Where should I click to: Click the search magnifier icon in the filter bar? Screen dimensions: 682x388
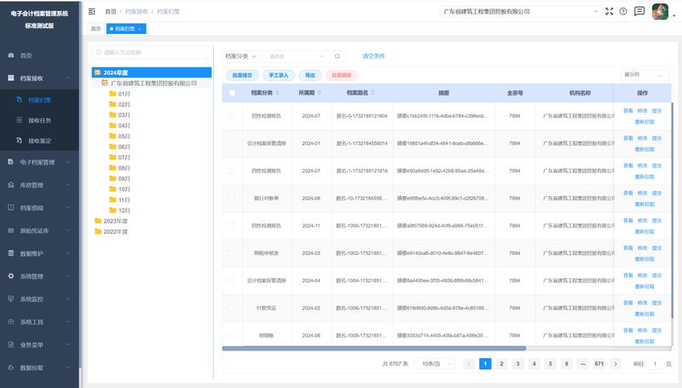click(337, 56)
